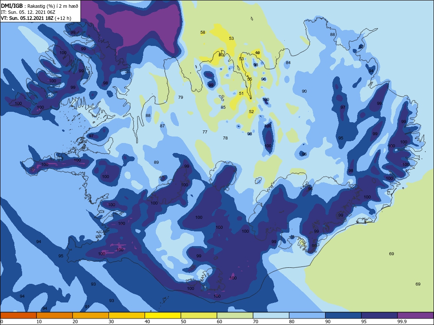Select the '87' humidity label
This screenshot has width=434, height=325.
162,126
